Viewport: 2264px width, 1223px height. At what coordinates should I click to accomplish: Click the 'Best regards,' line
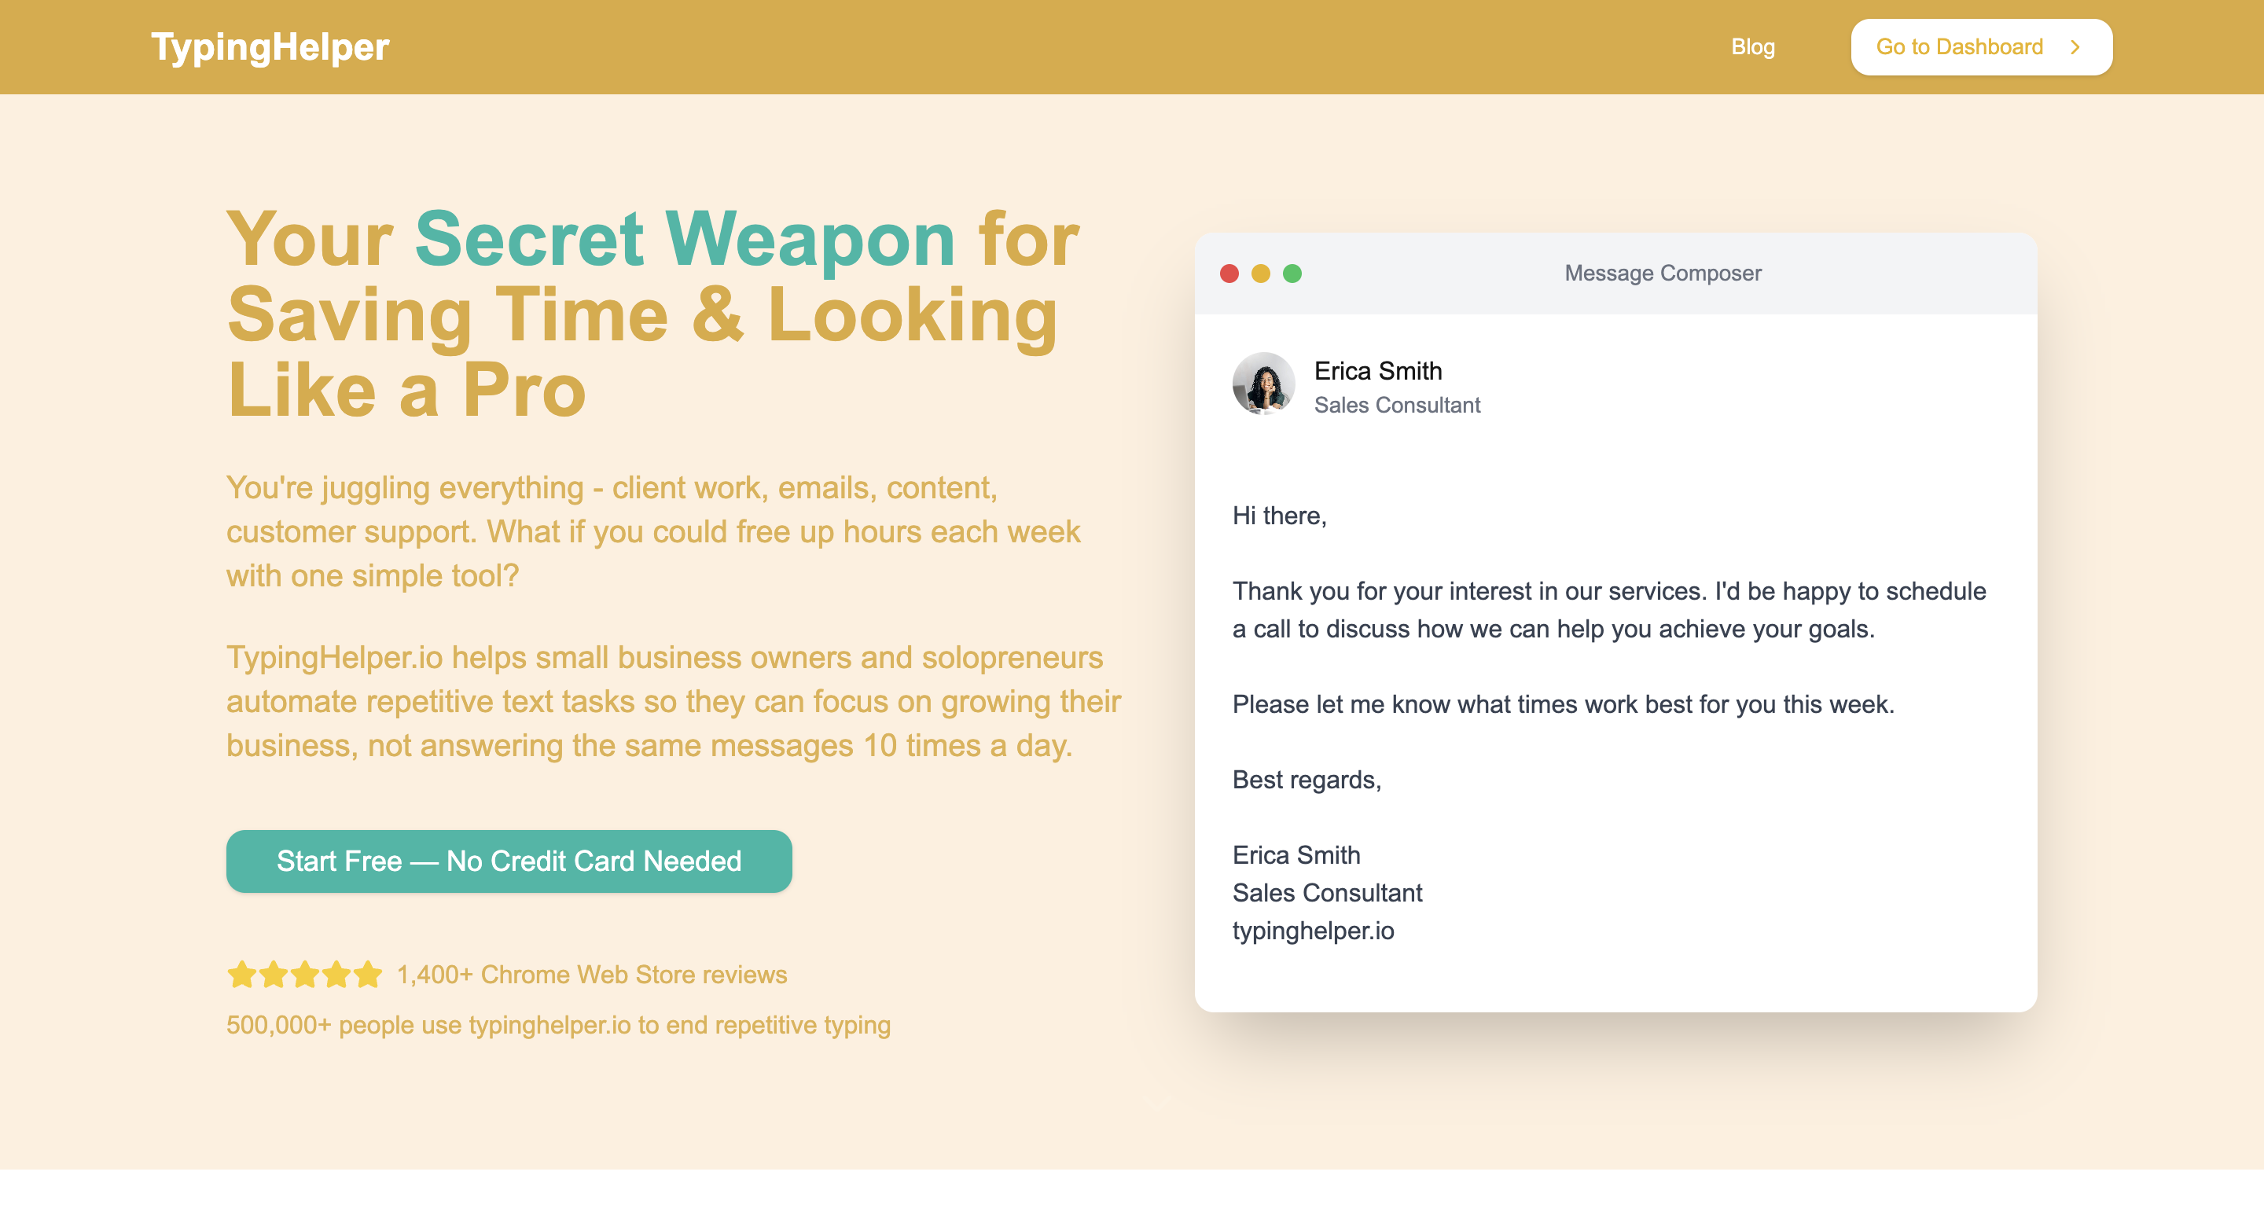click(x=1307, y=780)
